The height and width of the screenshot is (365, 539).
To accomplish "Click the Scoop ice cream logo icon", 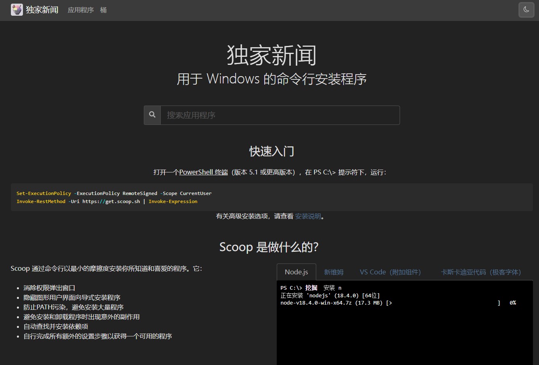I will point(17,10).
